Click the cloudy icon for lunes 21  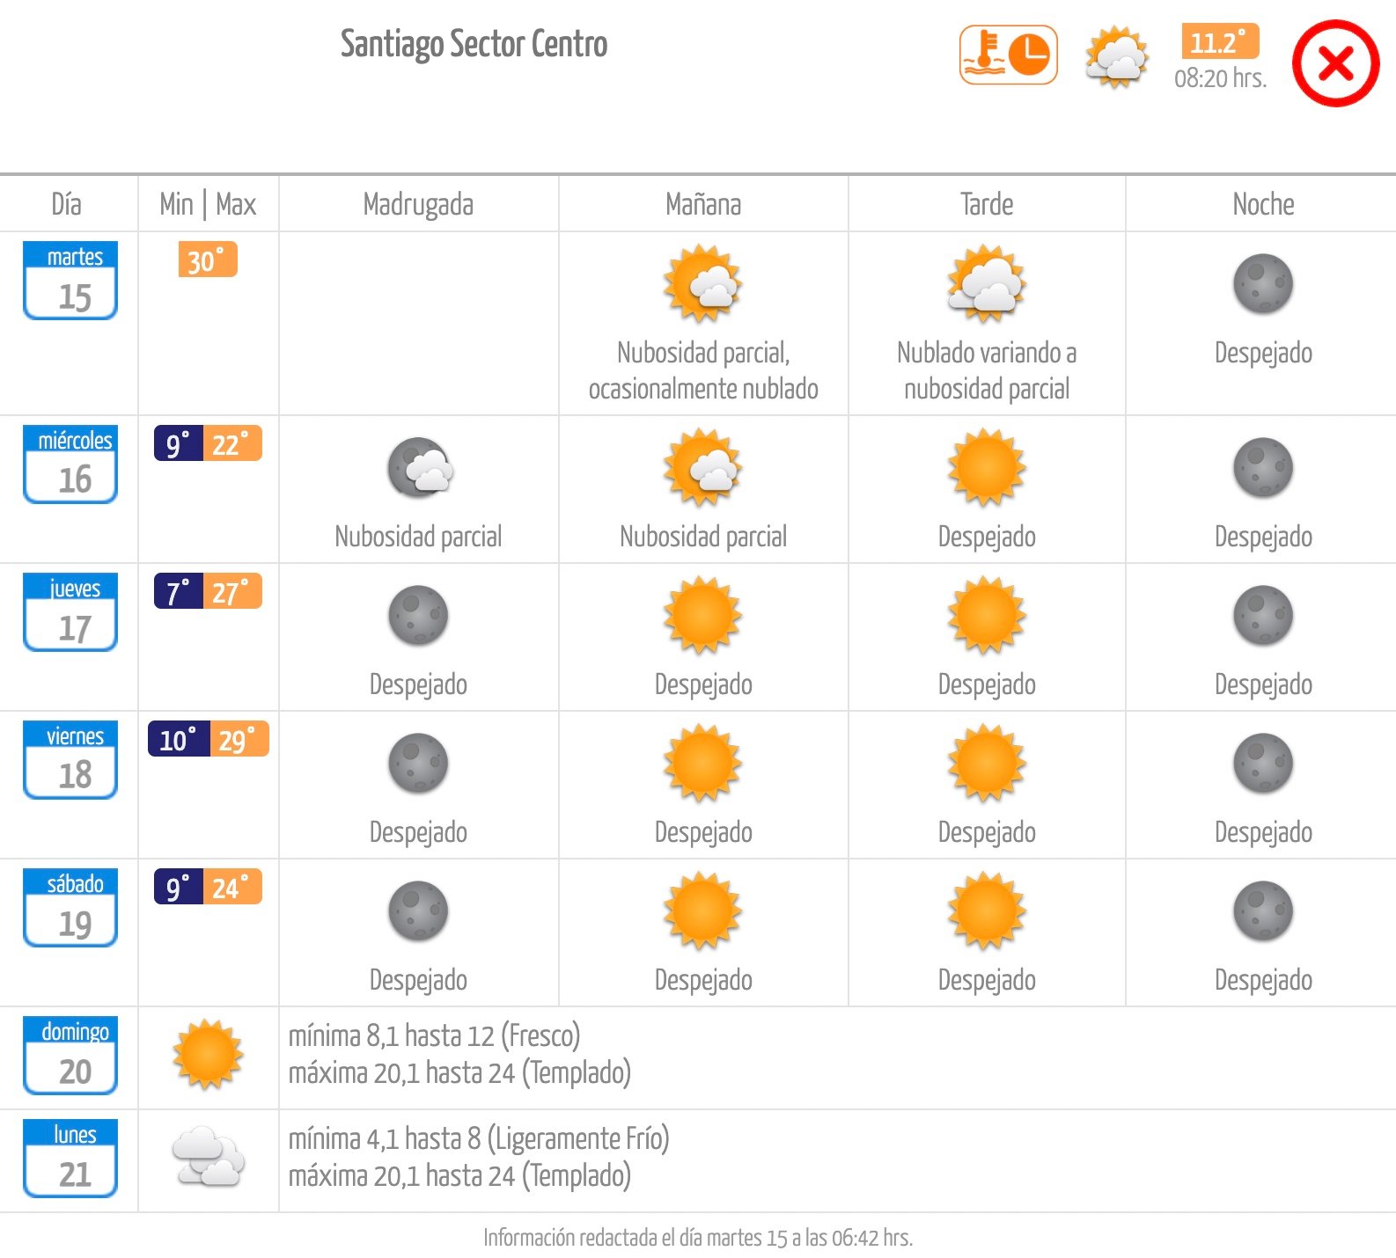point(208,1157)
